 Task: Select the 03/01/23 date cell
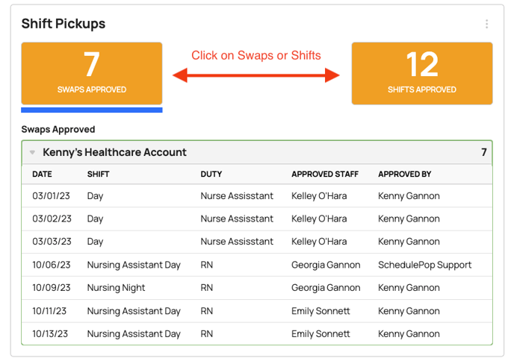click(x=51, y=196)
